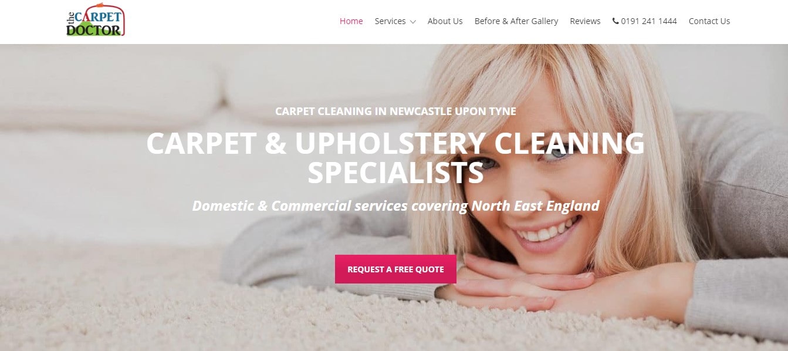
Task: Expand the Services dropdown chevron
Action: 412,22
